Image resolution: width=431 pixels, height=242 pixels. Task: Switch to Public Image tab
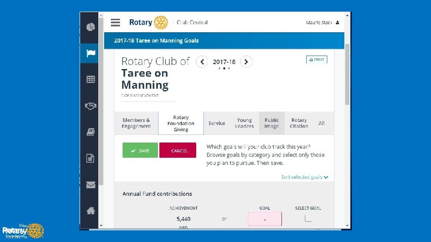[x=272, y=123]
